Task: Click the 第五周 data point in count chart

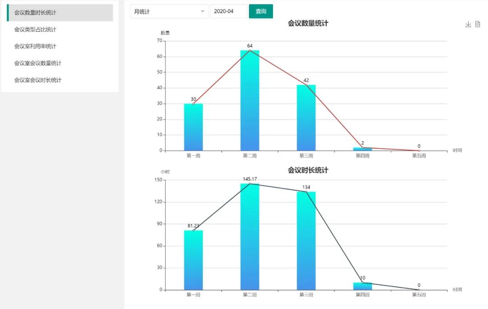Action: 419,150
